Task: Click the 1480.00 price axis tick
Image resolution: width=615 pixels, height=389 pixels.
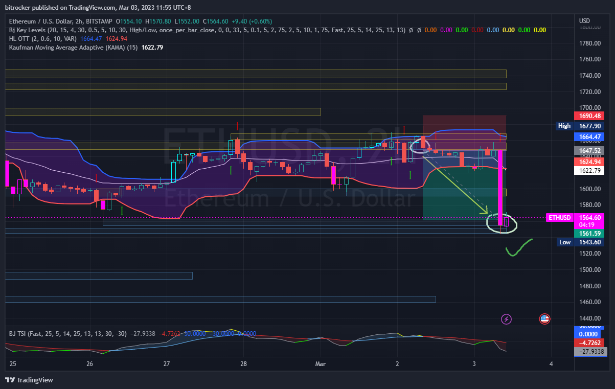Action: tap(589, 286)
